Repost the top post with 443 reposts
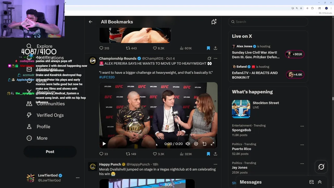334x188 pixels. click(131, 48)
